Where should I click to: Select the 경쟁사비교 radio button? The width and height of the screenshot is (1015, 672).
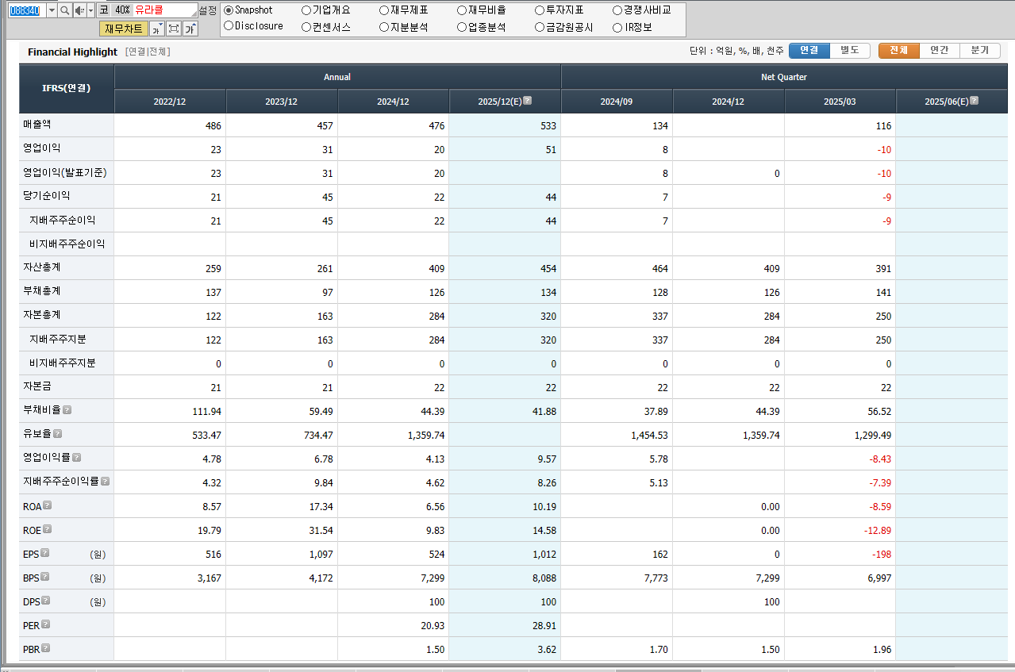click(617, 10)
